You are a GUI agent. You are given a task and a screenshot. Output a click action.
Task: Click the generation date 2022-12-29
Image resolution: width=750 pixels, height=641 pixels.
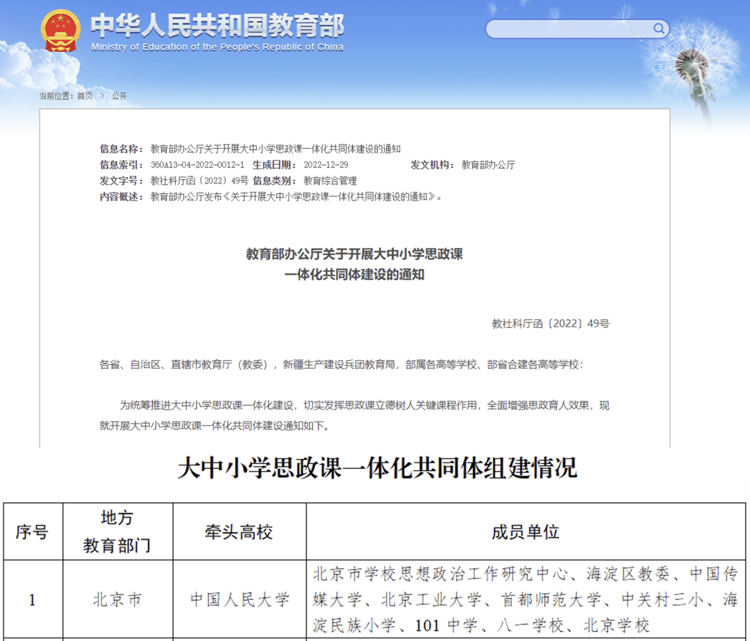click(326, 165)
